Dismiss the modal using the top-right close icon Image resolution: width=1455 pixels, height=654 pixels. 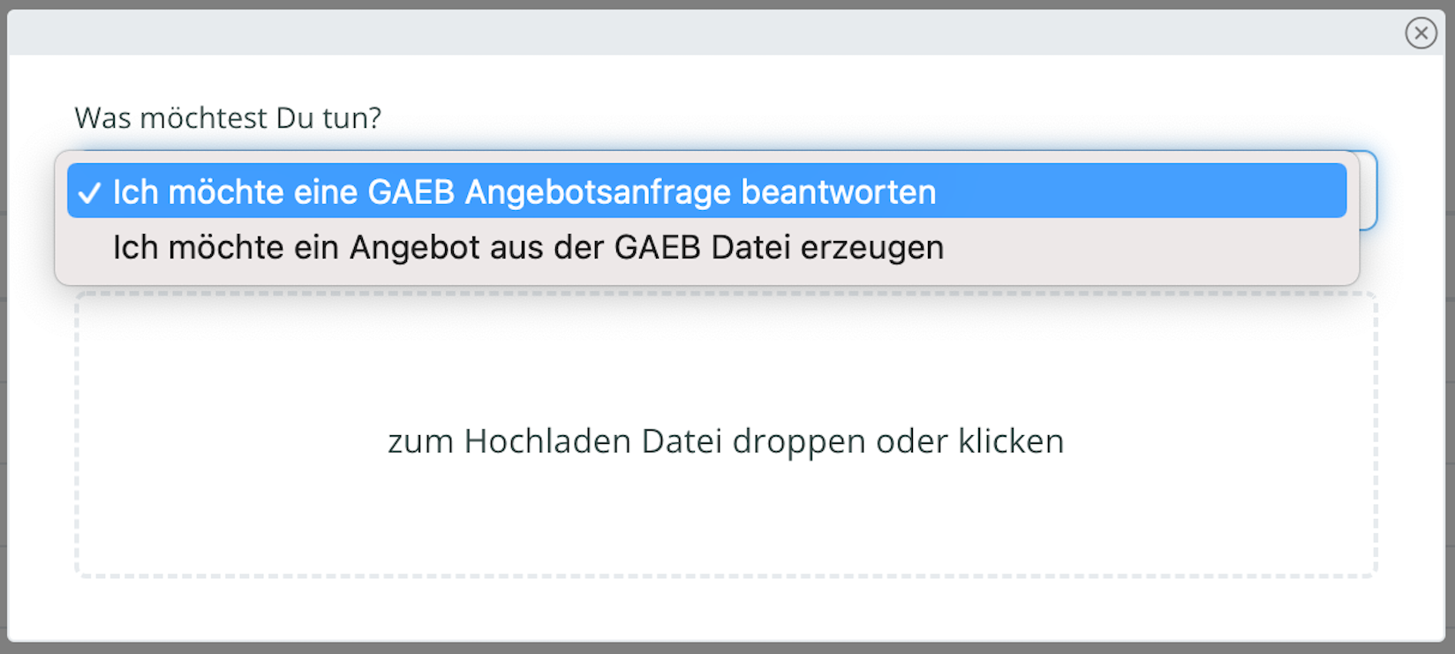pos(1421,33)
